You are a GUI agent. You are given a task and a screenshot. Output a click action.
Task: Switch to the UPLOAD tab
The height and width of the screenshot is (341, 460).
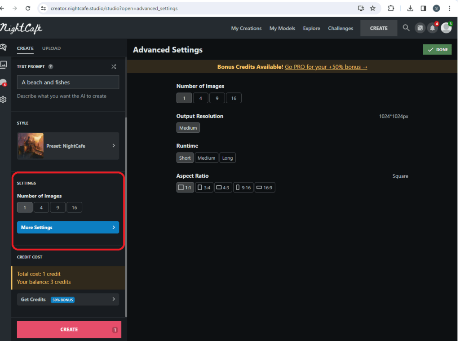click(x=51, y=48)
